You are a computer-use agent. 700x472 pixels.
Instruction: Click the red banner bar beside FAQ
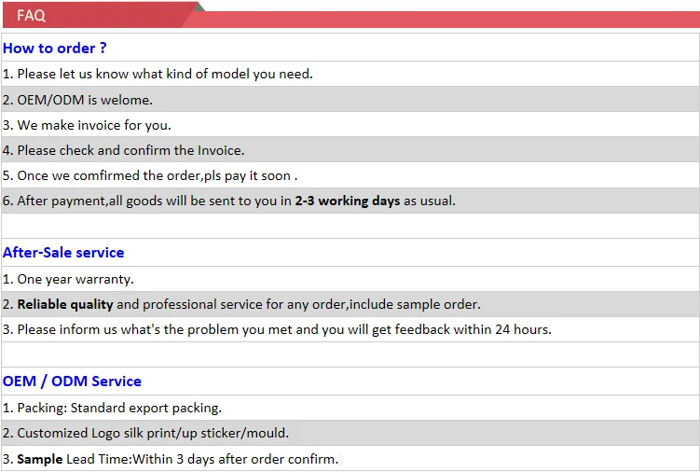pyautogui.click(x=447, y=20)
